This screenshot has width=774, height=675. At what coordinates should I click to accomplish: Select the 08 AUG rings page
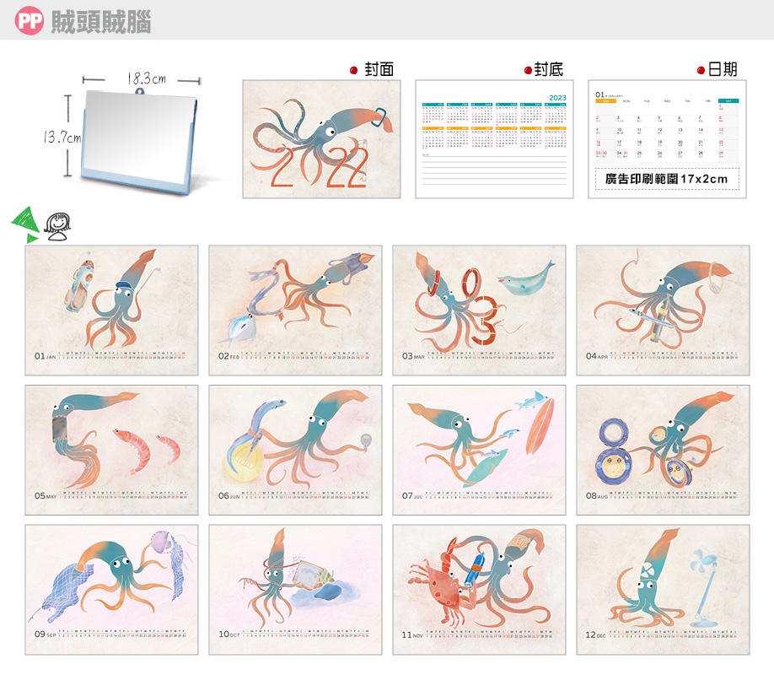[x=663, y=450]
